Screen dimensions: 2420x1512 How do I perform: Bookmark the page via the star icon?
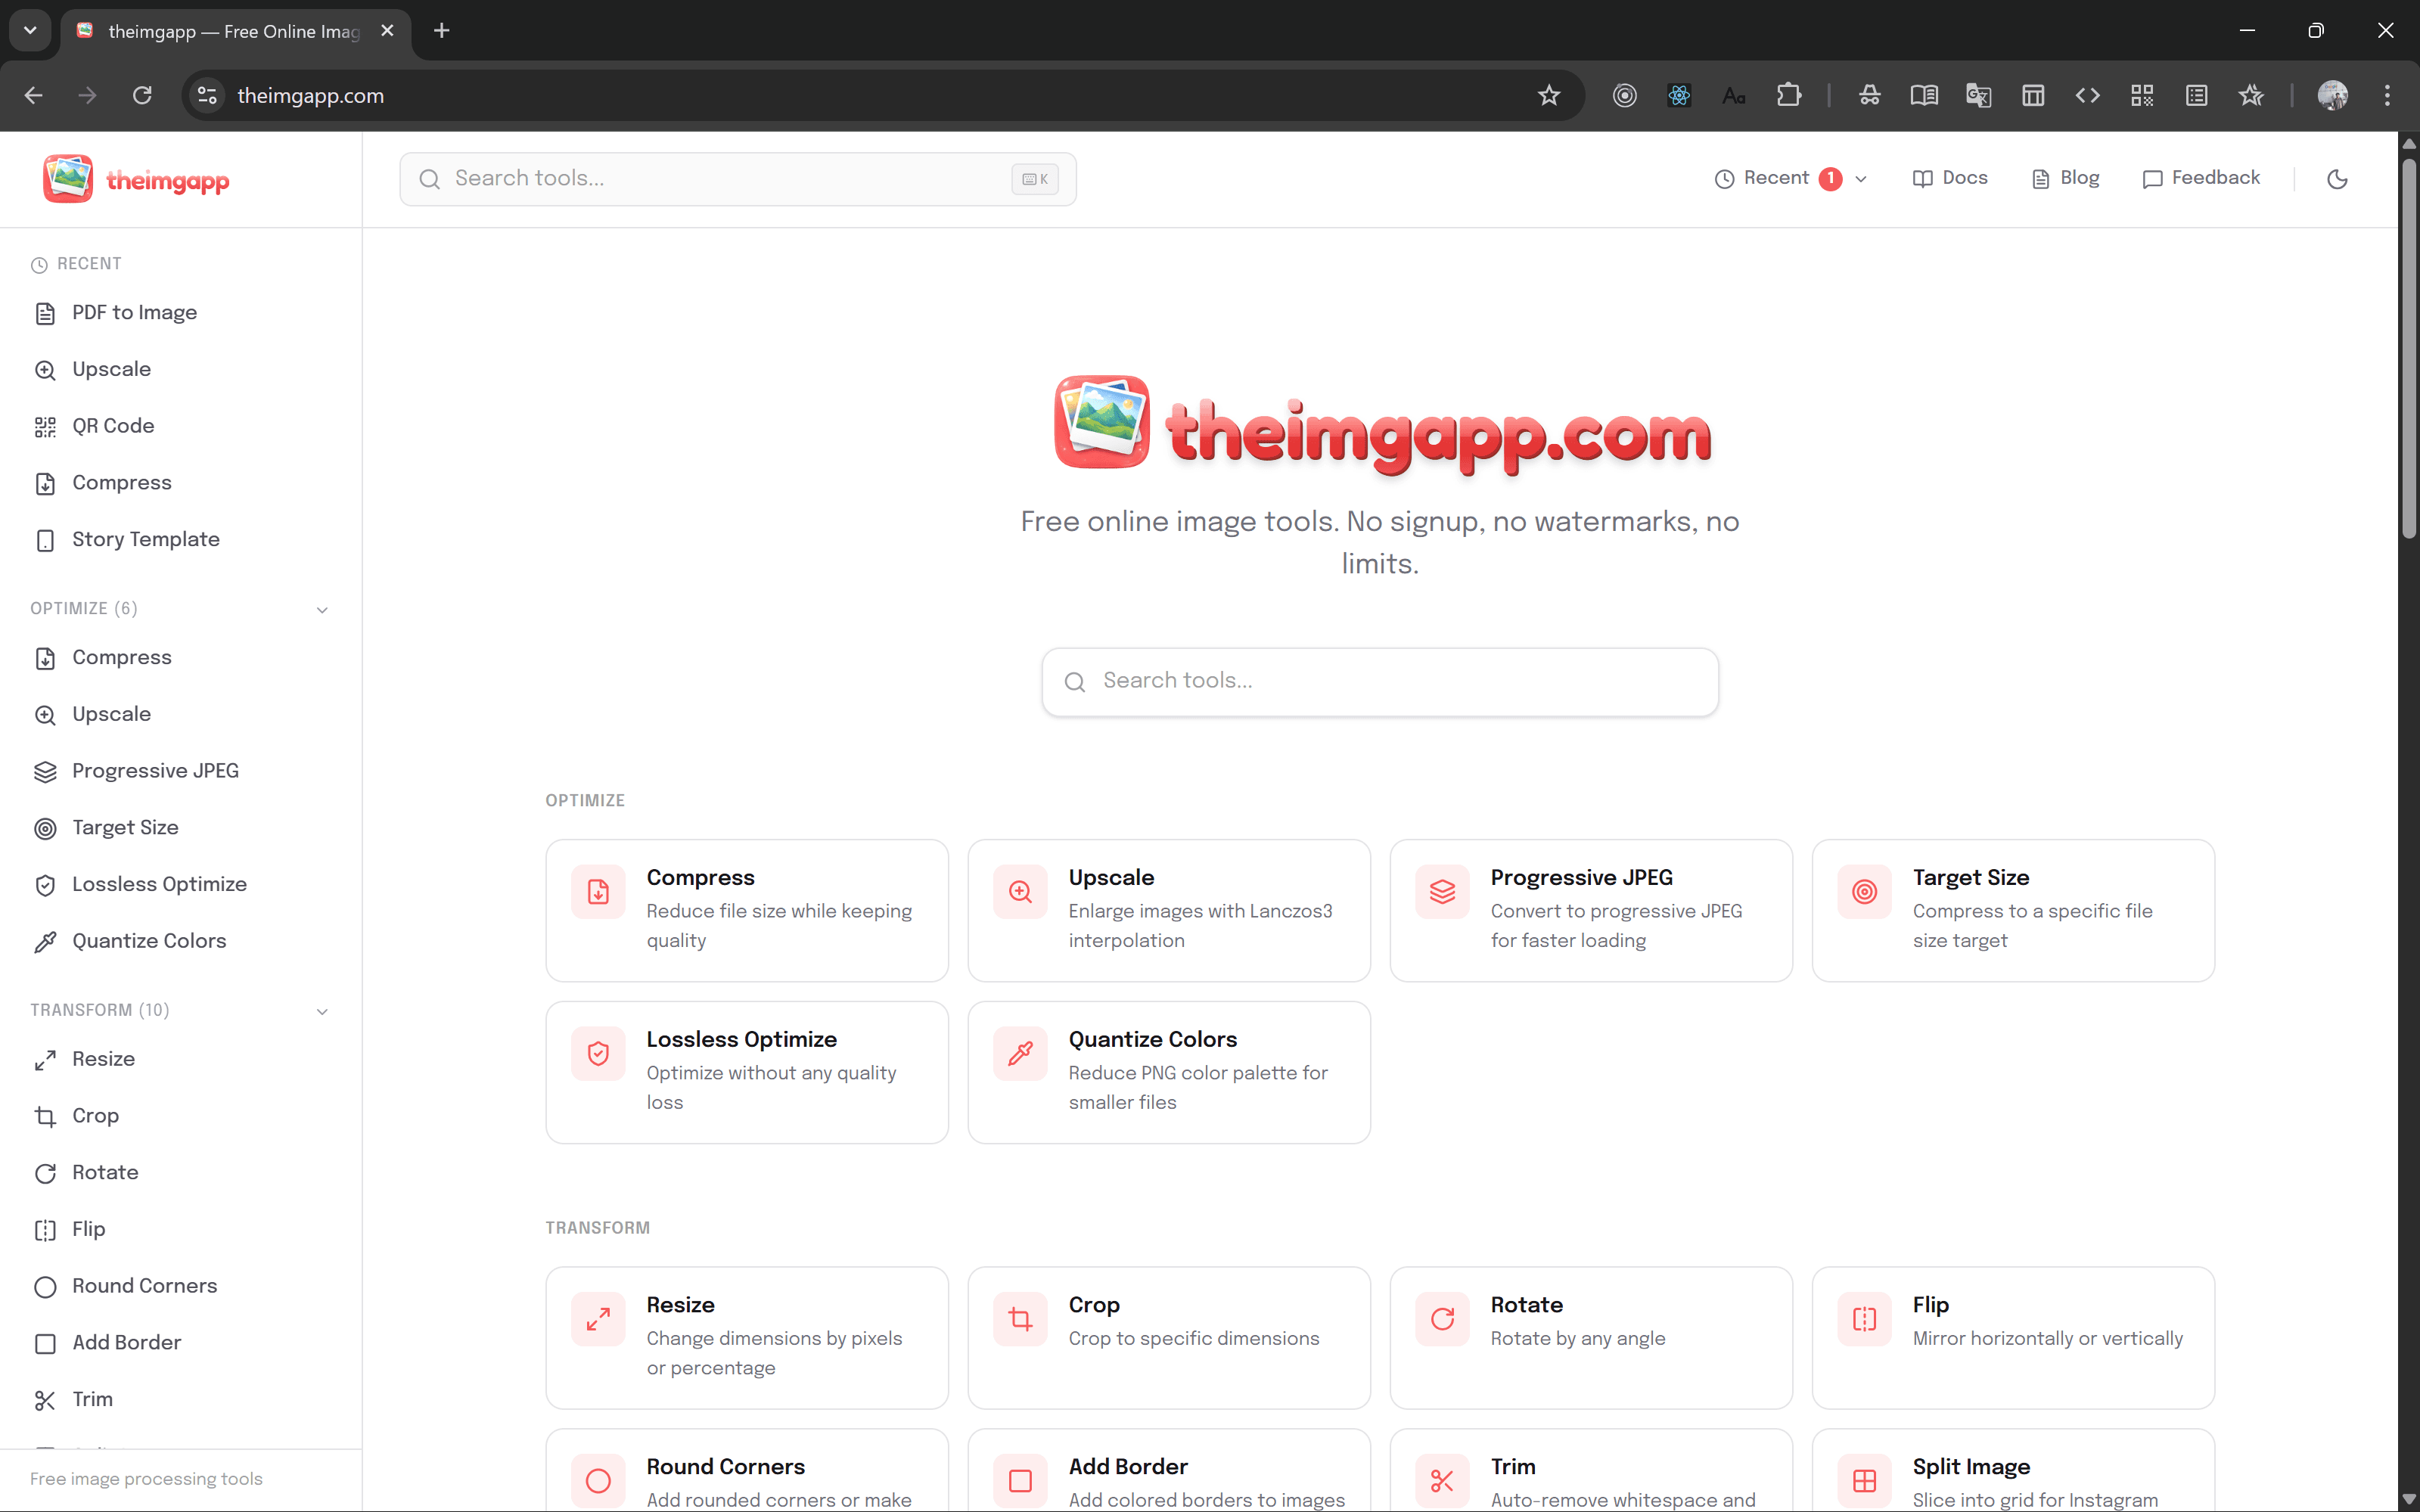point(1548,95)
